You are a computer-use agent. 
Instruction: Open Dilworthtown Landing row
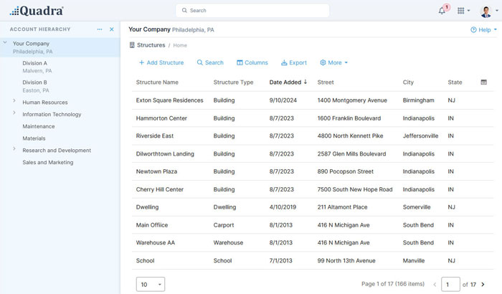click(x=313, y=153)
